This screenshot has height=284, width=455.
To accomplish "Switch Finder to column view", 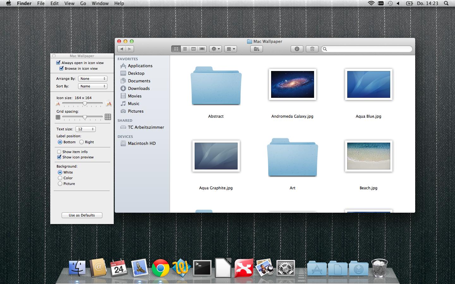I will tap(193, 49).
